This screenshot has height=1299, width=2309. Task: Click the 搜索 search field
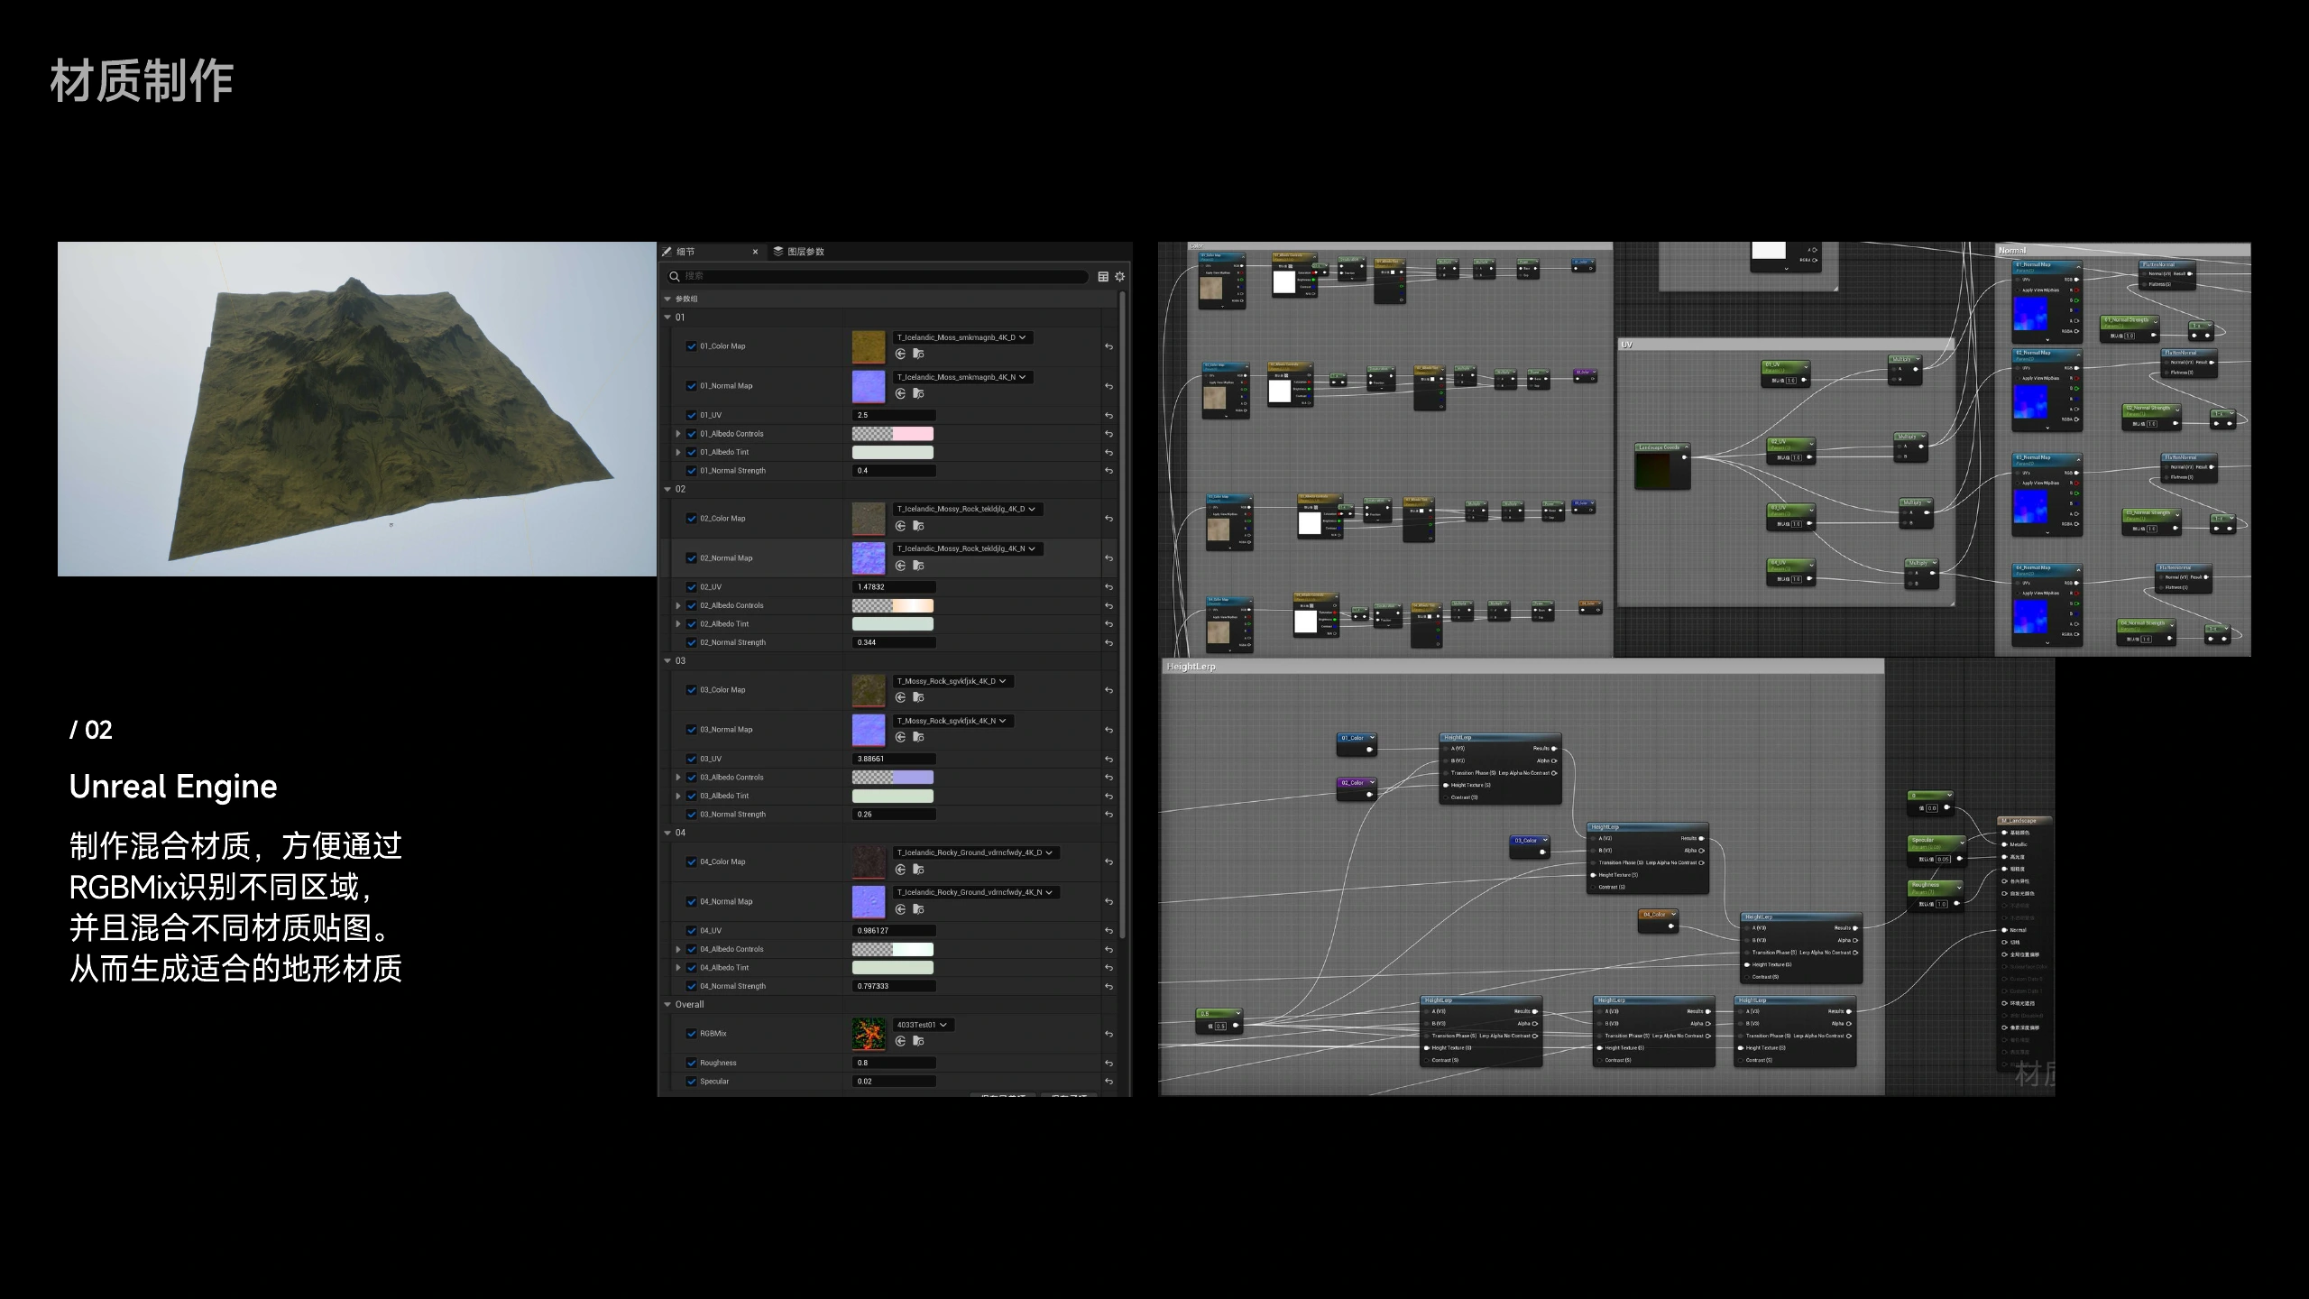coord(878,277)
